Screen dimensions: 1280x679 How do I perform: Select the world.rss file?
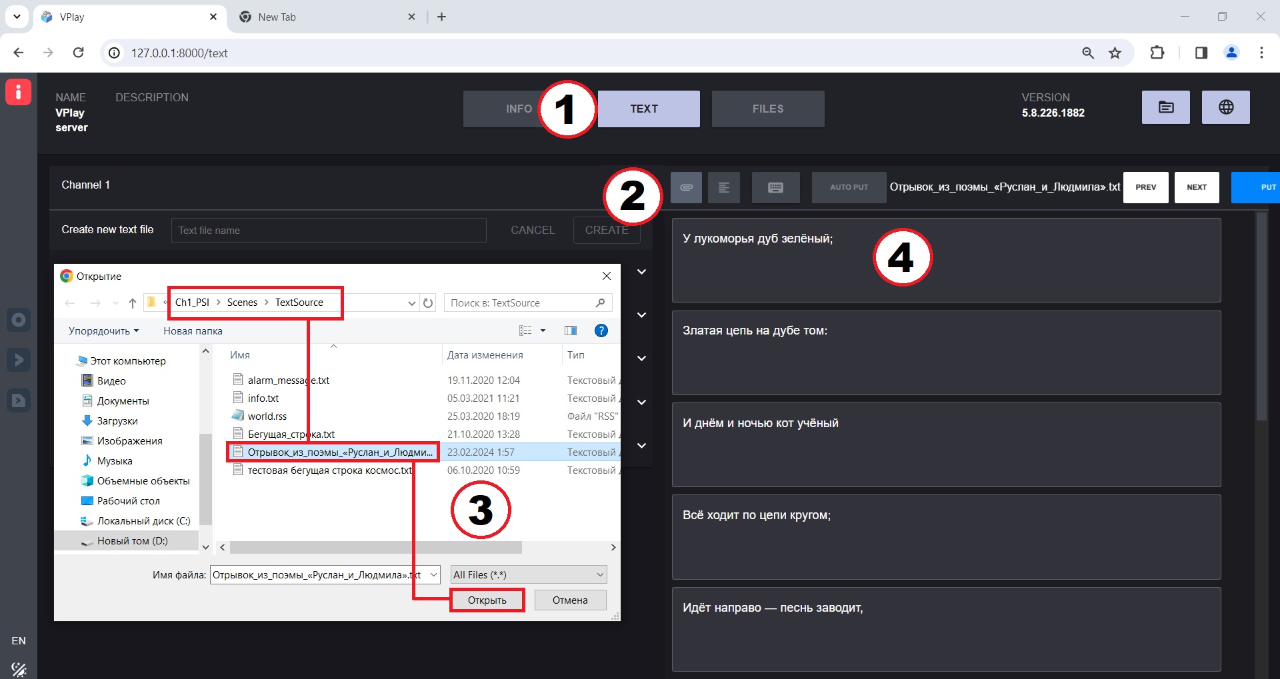point(267,416)
